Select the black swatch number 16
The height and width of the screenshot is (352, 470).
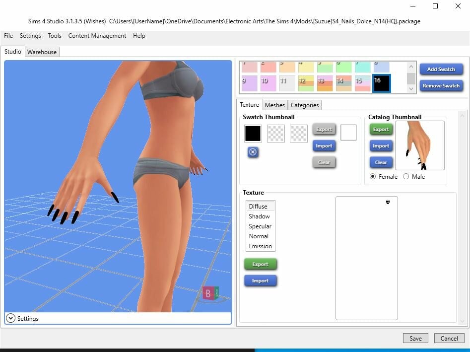coord(381,83)
